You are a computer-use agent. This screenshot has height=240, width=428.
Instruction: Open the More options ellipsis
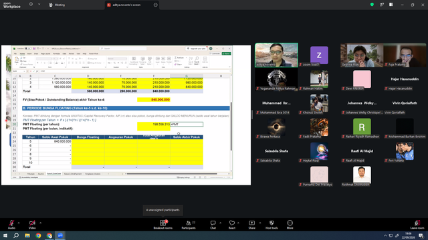click(x=290, y=223)
